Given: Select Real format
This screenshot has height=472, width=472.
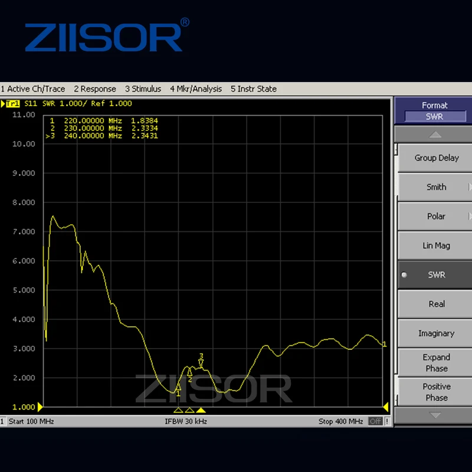Looking at the screenshot, I should [x=435, y=304].
